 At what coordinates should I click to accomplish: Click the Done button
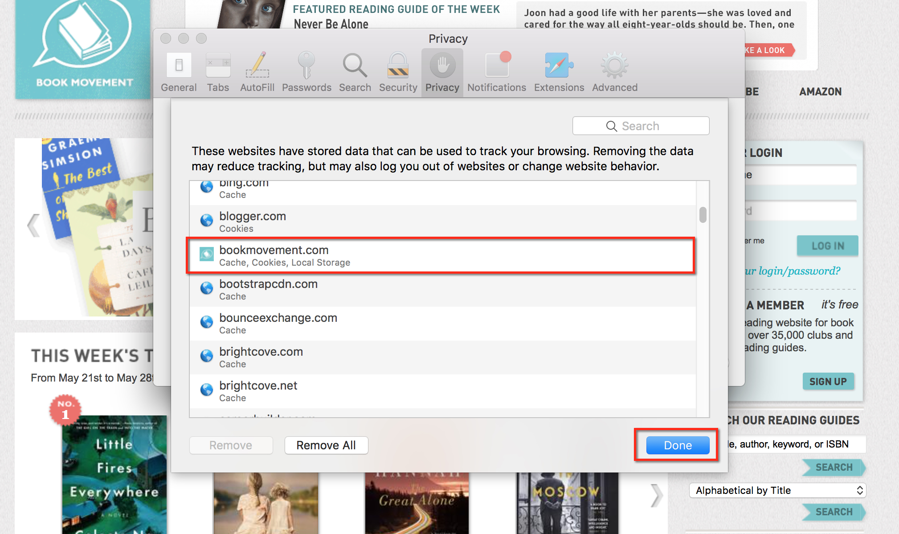coord(677,445)
